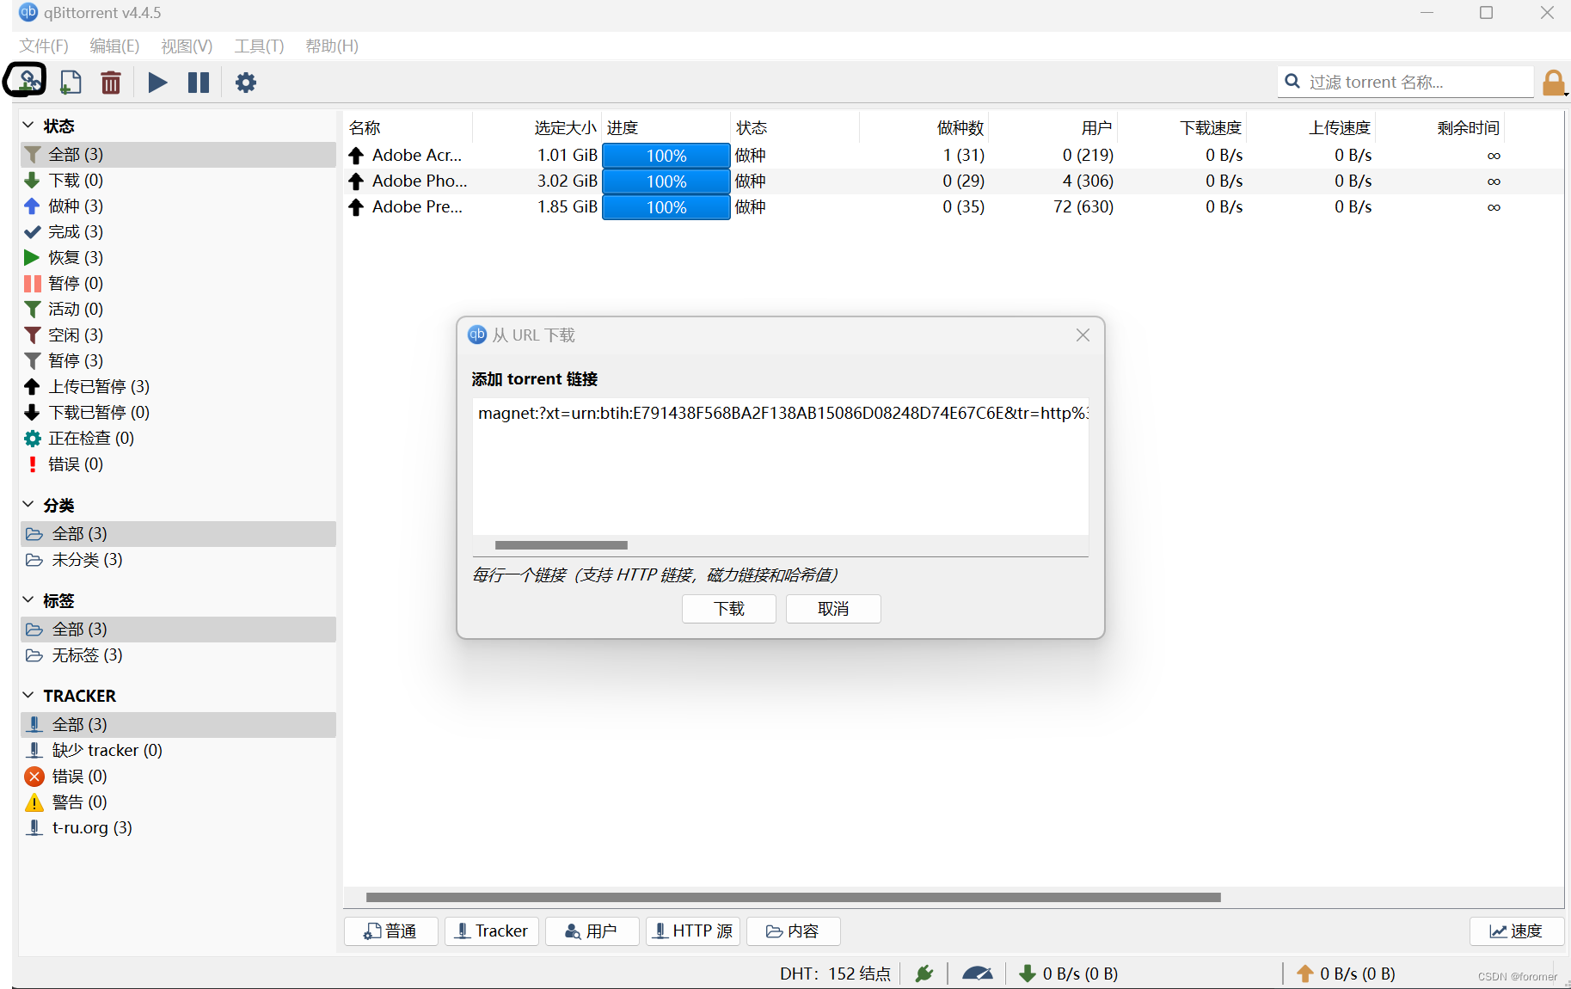Open the add torrent link tool

[28, 82]
